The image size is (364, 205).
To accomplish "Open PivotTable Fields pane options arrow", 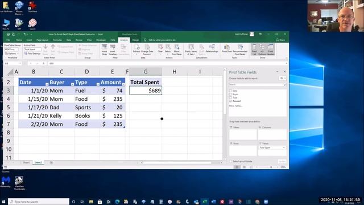I will (277, 72).
